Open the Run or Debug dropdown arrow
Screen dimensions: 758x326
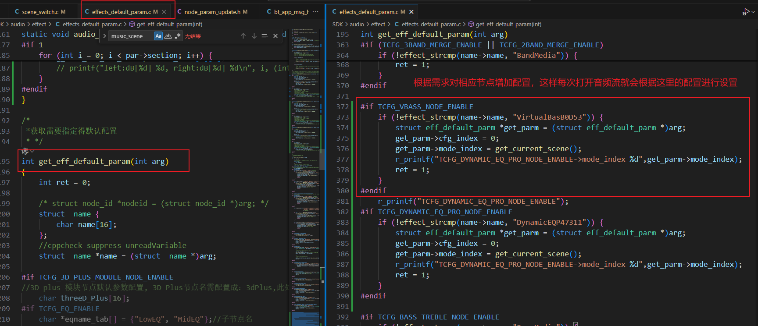753,12
